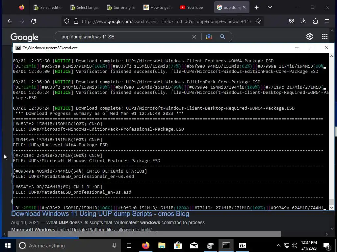The width and height of the screenshot is (337, 252).
Task: Open Firefox application hamburger menu
Action: click(x=327, y=21)
